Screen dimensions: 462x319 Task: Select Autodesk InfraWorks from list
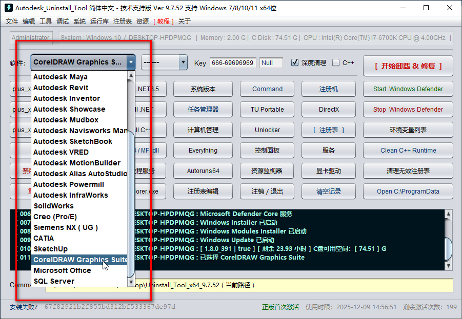79,195
